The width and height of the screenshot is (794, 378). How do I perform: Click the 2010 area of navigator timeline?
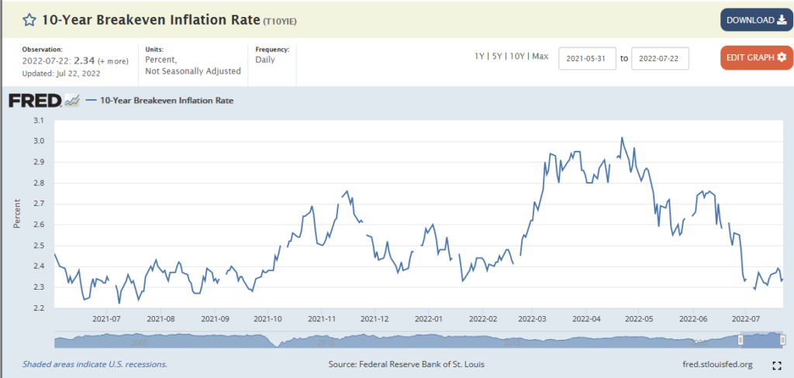point(326,341)
